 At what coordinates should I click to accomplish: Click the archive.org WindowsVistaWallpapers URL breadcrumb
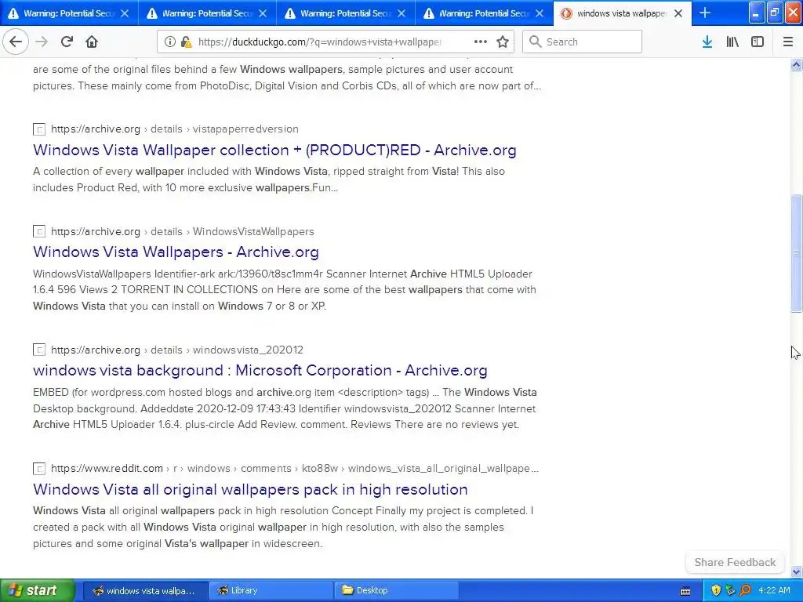point(182,231)
